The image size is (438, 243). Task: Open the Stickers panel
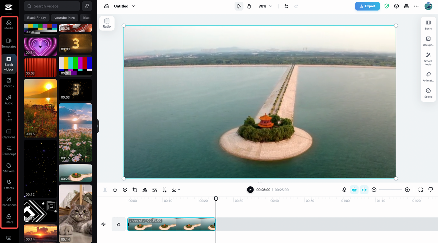point(9,168)
